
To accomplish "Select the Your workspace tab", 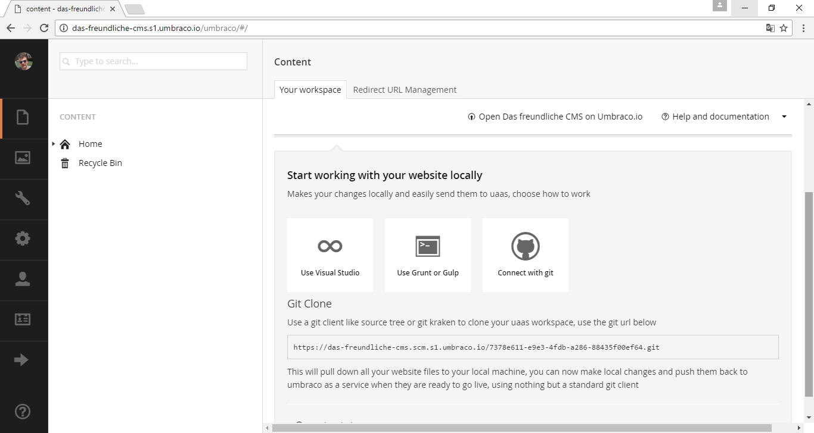I will [x=310, y=90].
